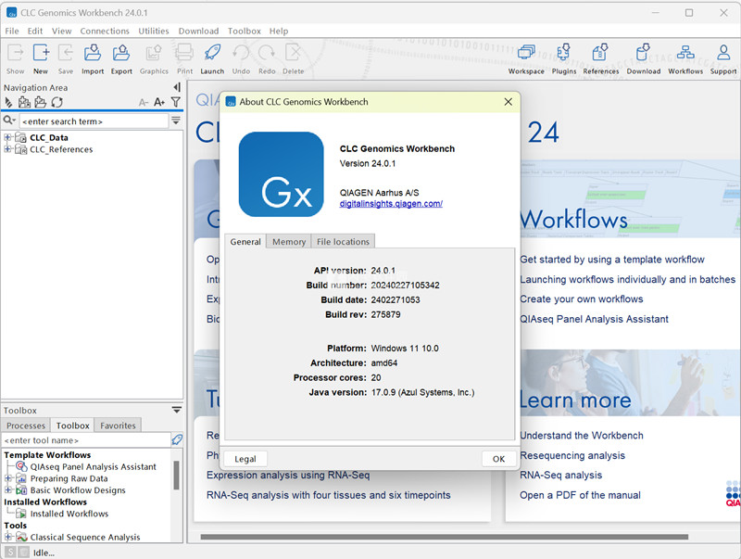Open the Plugins manager

tap(564, 59)
